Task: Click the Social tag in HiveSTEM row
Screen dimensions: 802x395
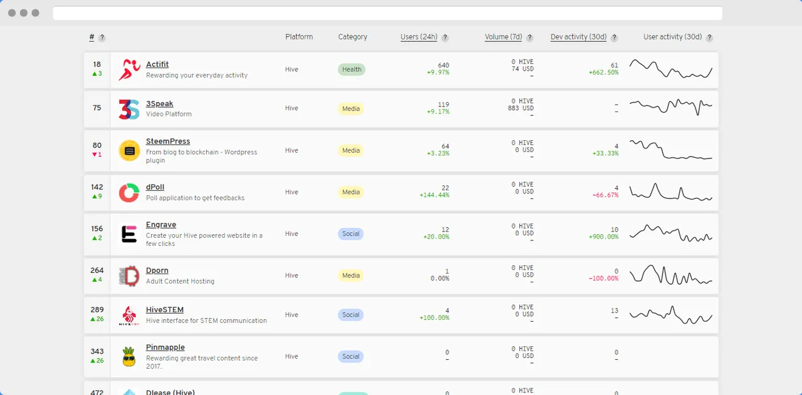Action: (351, 315)
